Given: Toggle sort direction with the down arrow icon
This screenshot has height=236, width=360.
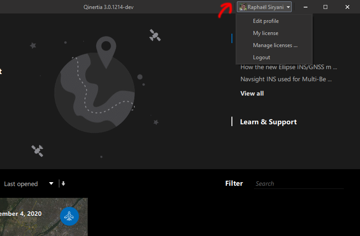Looking at the screenshot, I should click(63, 184).
